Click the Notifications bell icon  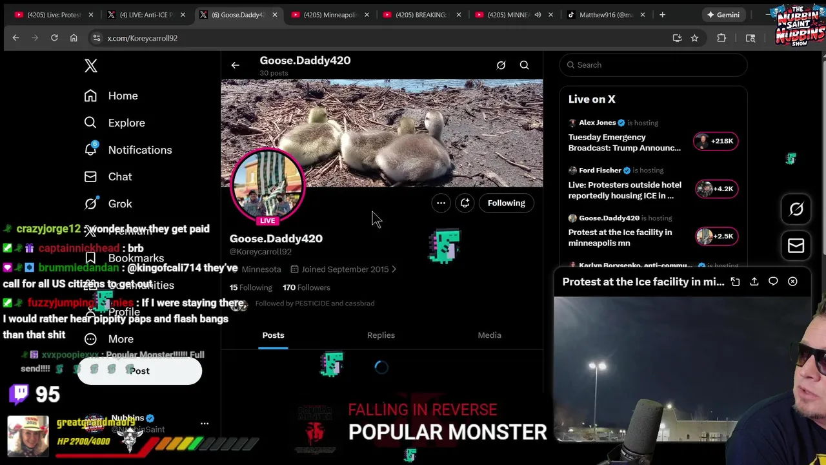click(x=90, y=150)
